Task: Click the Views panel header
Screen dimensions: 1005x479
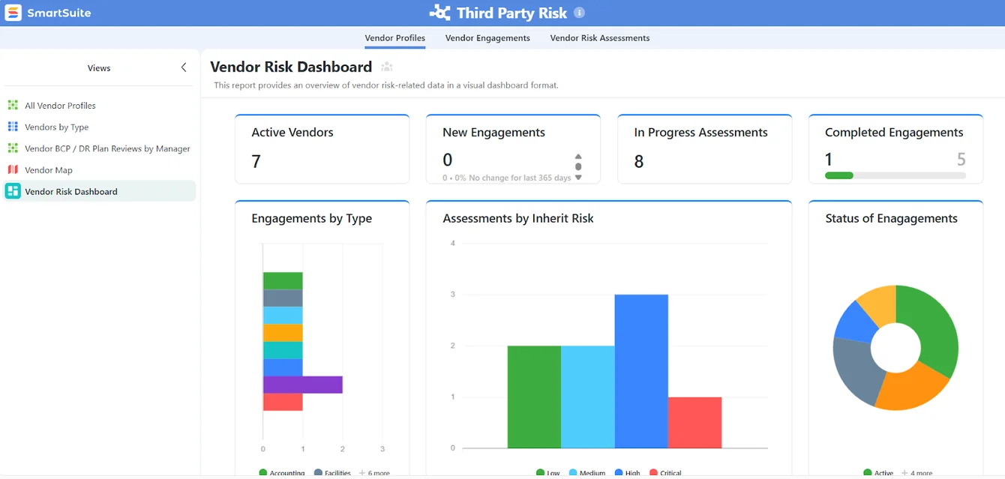Action: pyautogui.click(x=99, y=68)
